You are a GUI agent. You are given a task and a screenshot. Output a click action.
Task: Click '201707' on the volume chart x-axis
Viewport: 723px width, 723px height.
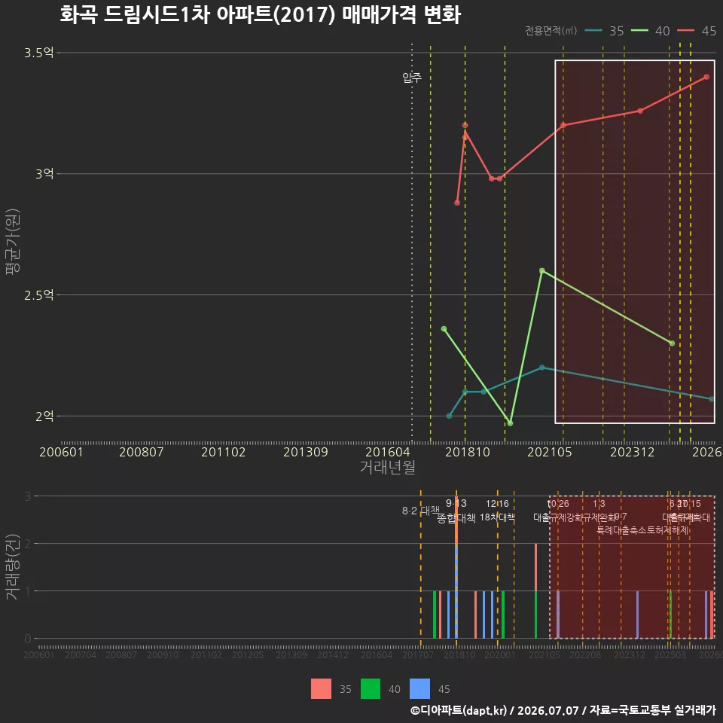[418, 654]
